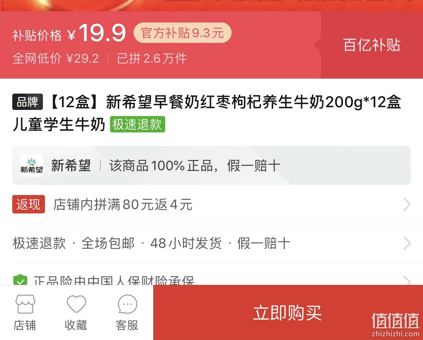The width and height of the screenshot is (423, 340).
Task: Tap the 官方补贴9.3元 pill
Action: point(183,33)
